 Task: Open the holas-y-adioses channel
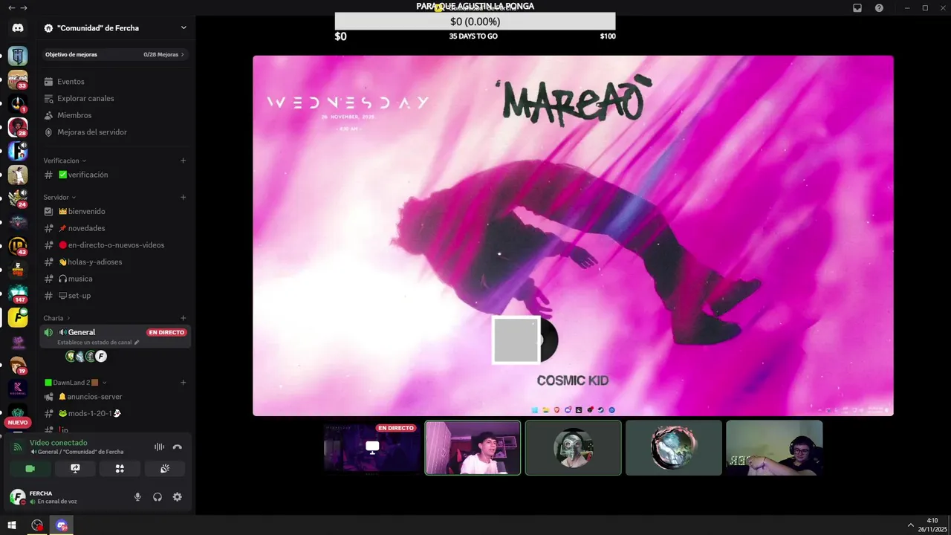[x=114, y=262]
